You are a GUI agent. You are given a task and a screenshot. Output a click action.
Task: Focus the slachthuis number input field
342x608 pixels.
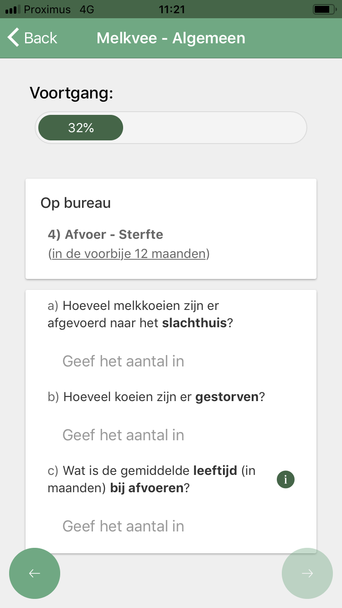pyautogui.click(x=171, y=361)
